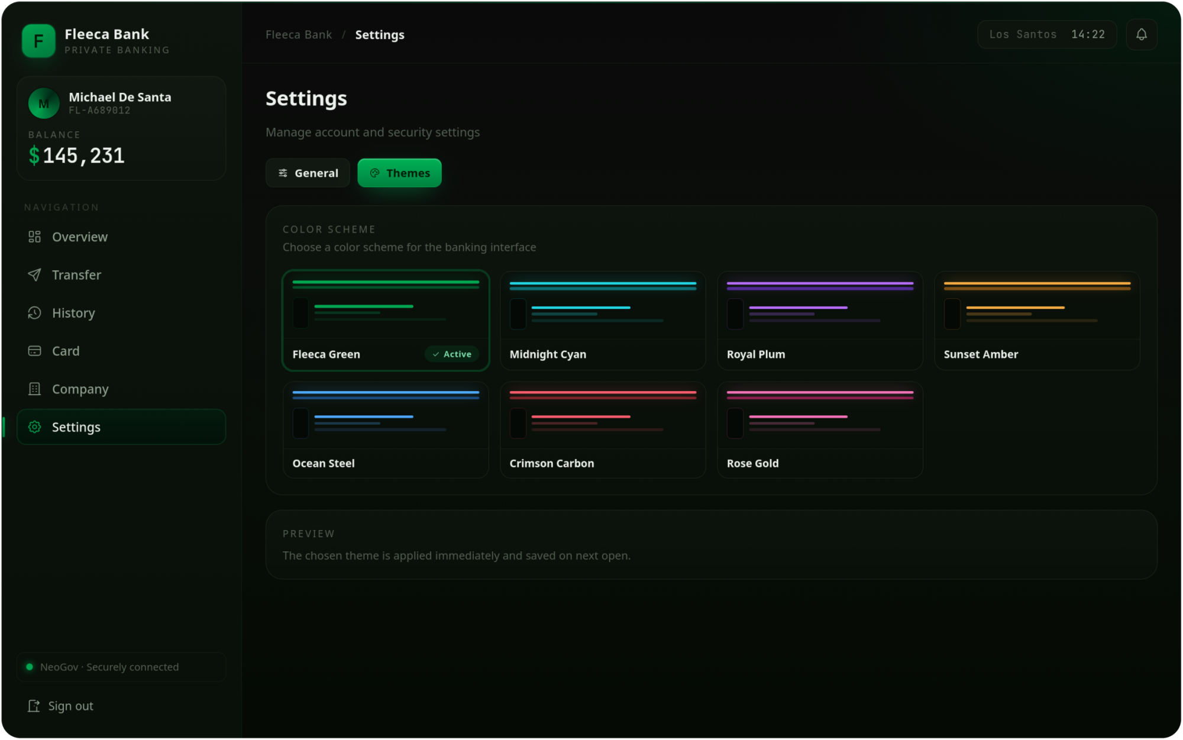This screenshot has width=1183, height=740.
Task: Click the NeoGov Securely connected status
Action: click(x=121, y=667)
